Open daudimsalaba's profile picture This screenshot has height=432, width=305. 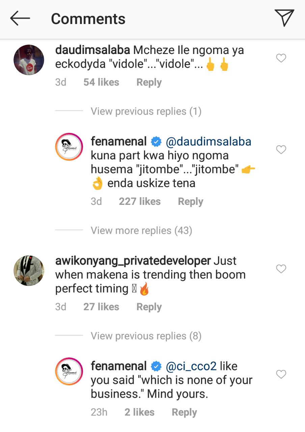(x=29, y=60)
